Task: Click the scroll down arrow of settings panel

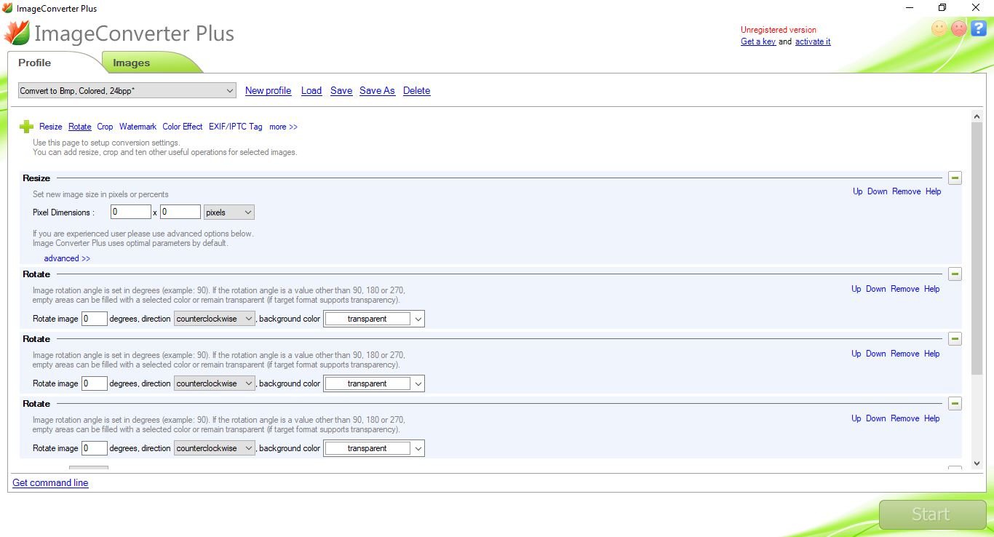Action: click(977, 464)
